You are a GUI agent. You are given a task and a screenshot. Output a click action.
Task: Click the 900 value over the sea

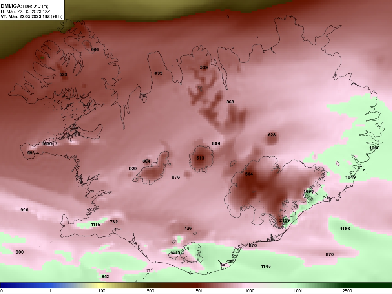point(20,252)
